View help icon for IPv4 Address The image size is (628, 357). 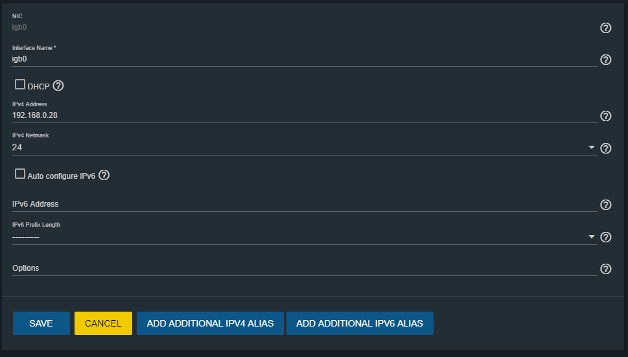[606, 116]
